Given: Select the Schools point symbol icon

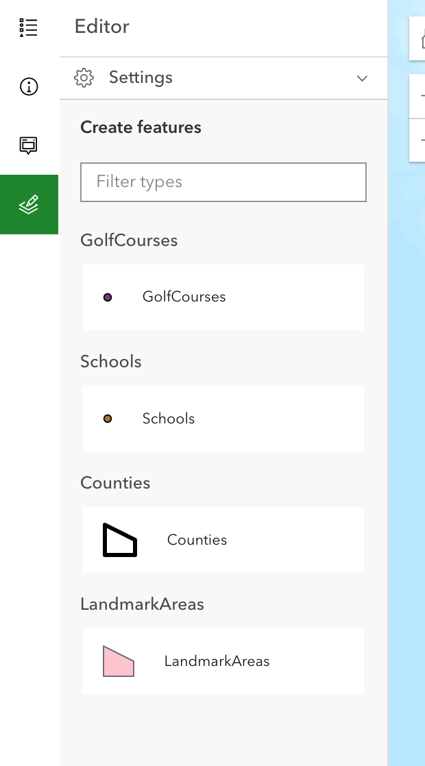Looking at the screenshot, I should 108,418.
